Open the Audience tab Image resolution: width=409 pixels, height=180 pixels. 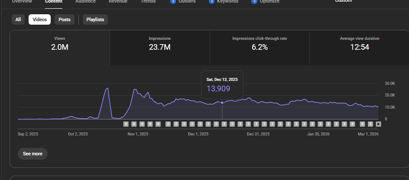(x=85, y=2)
